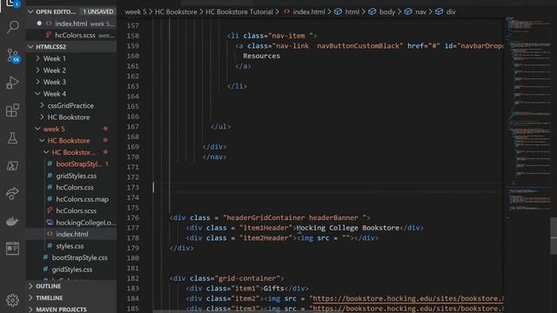
Task: Expand the Outline section
Action: click(71, 286)
